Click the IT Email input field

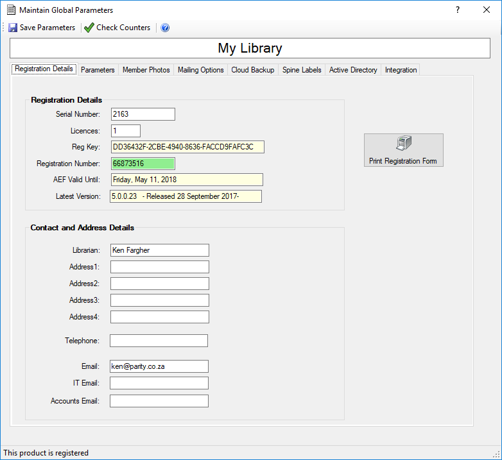coord(159,383)
